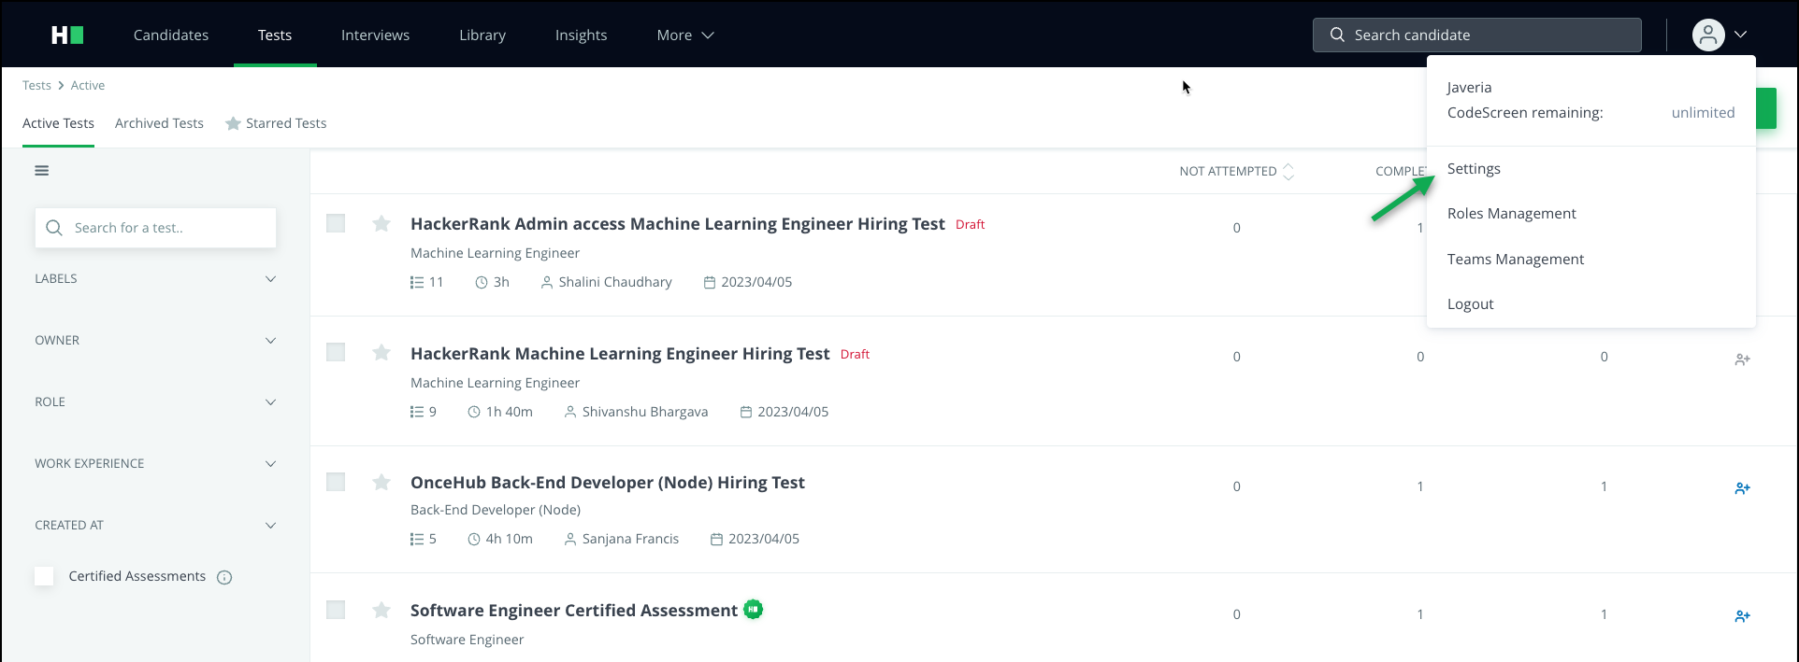Image resolution: width=1799 pixels, height=662 pixels.
Task: Click invite candidate icon for Software Engineer Assessment
Action: (x=1742, y=616)
